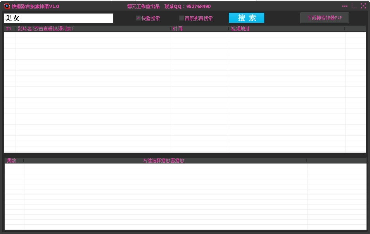Click the 集数 column header in lower list
Viewport: 370px width, 234px height.
14,160
